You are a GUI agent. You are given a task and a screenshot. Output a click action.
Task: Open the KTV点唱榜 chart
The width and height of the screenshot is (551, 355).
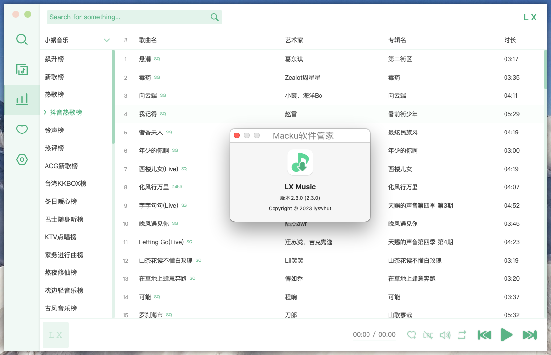tap(60, 237)
